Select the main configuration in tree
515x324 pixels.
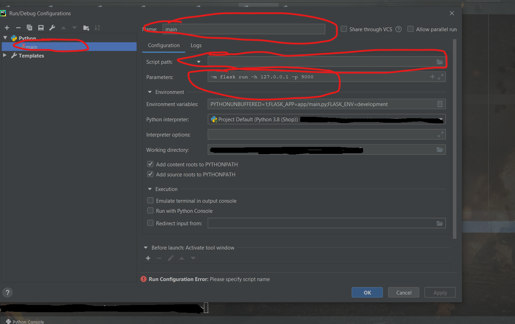click(69, 47)
